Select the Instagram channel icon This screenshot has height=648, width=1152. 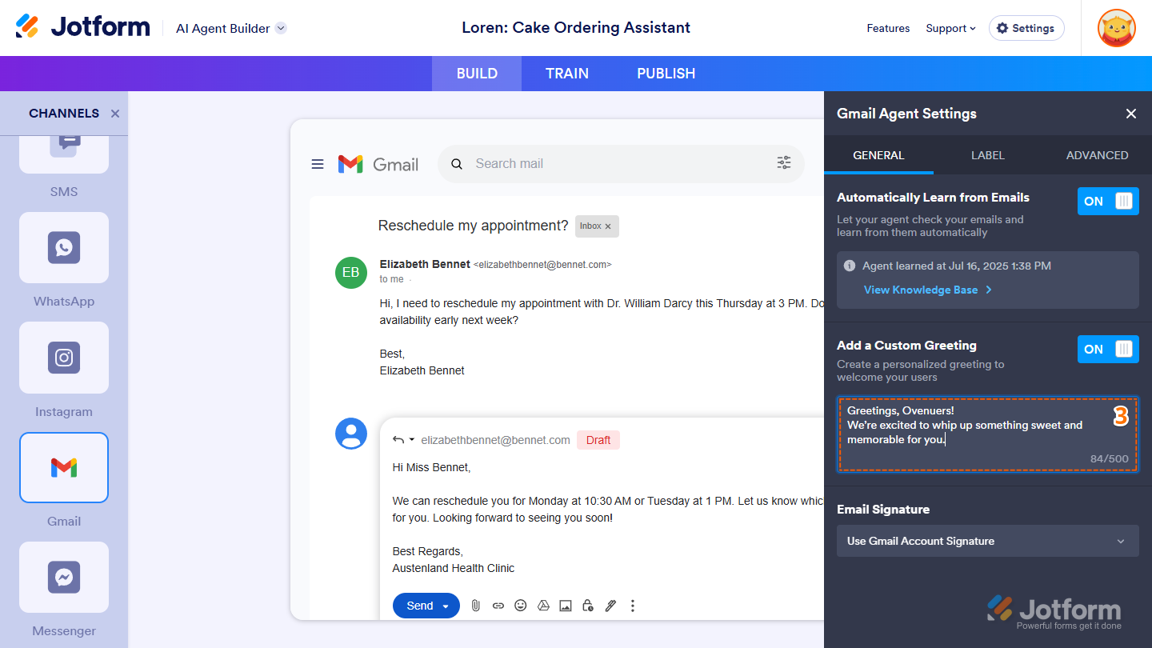pos(64,358)
